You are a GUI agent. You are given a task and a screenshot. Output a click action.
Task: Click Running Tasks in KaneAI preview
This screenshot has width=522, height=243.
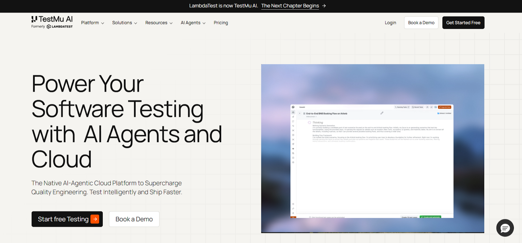pos(402,107)
